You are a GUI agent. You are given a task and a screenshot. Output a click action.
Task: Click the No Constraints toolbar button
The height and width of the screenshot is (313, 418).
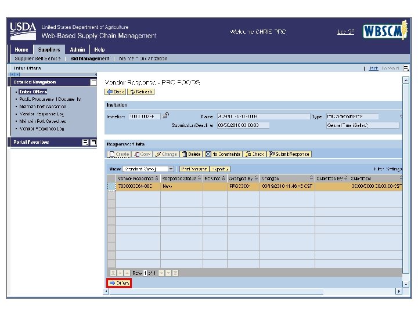tap(224, 154)
